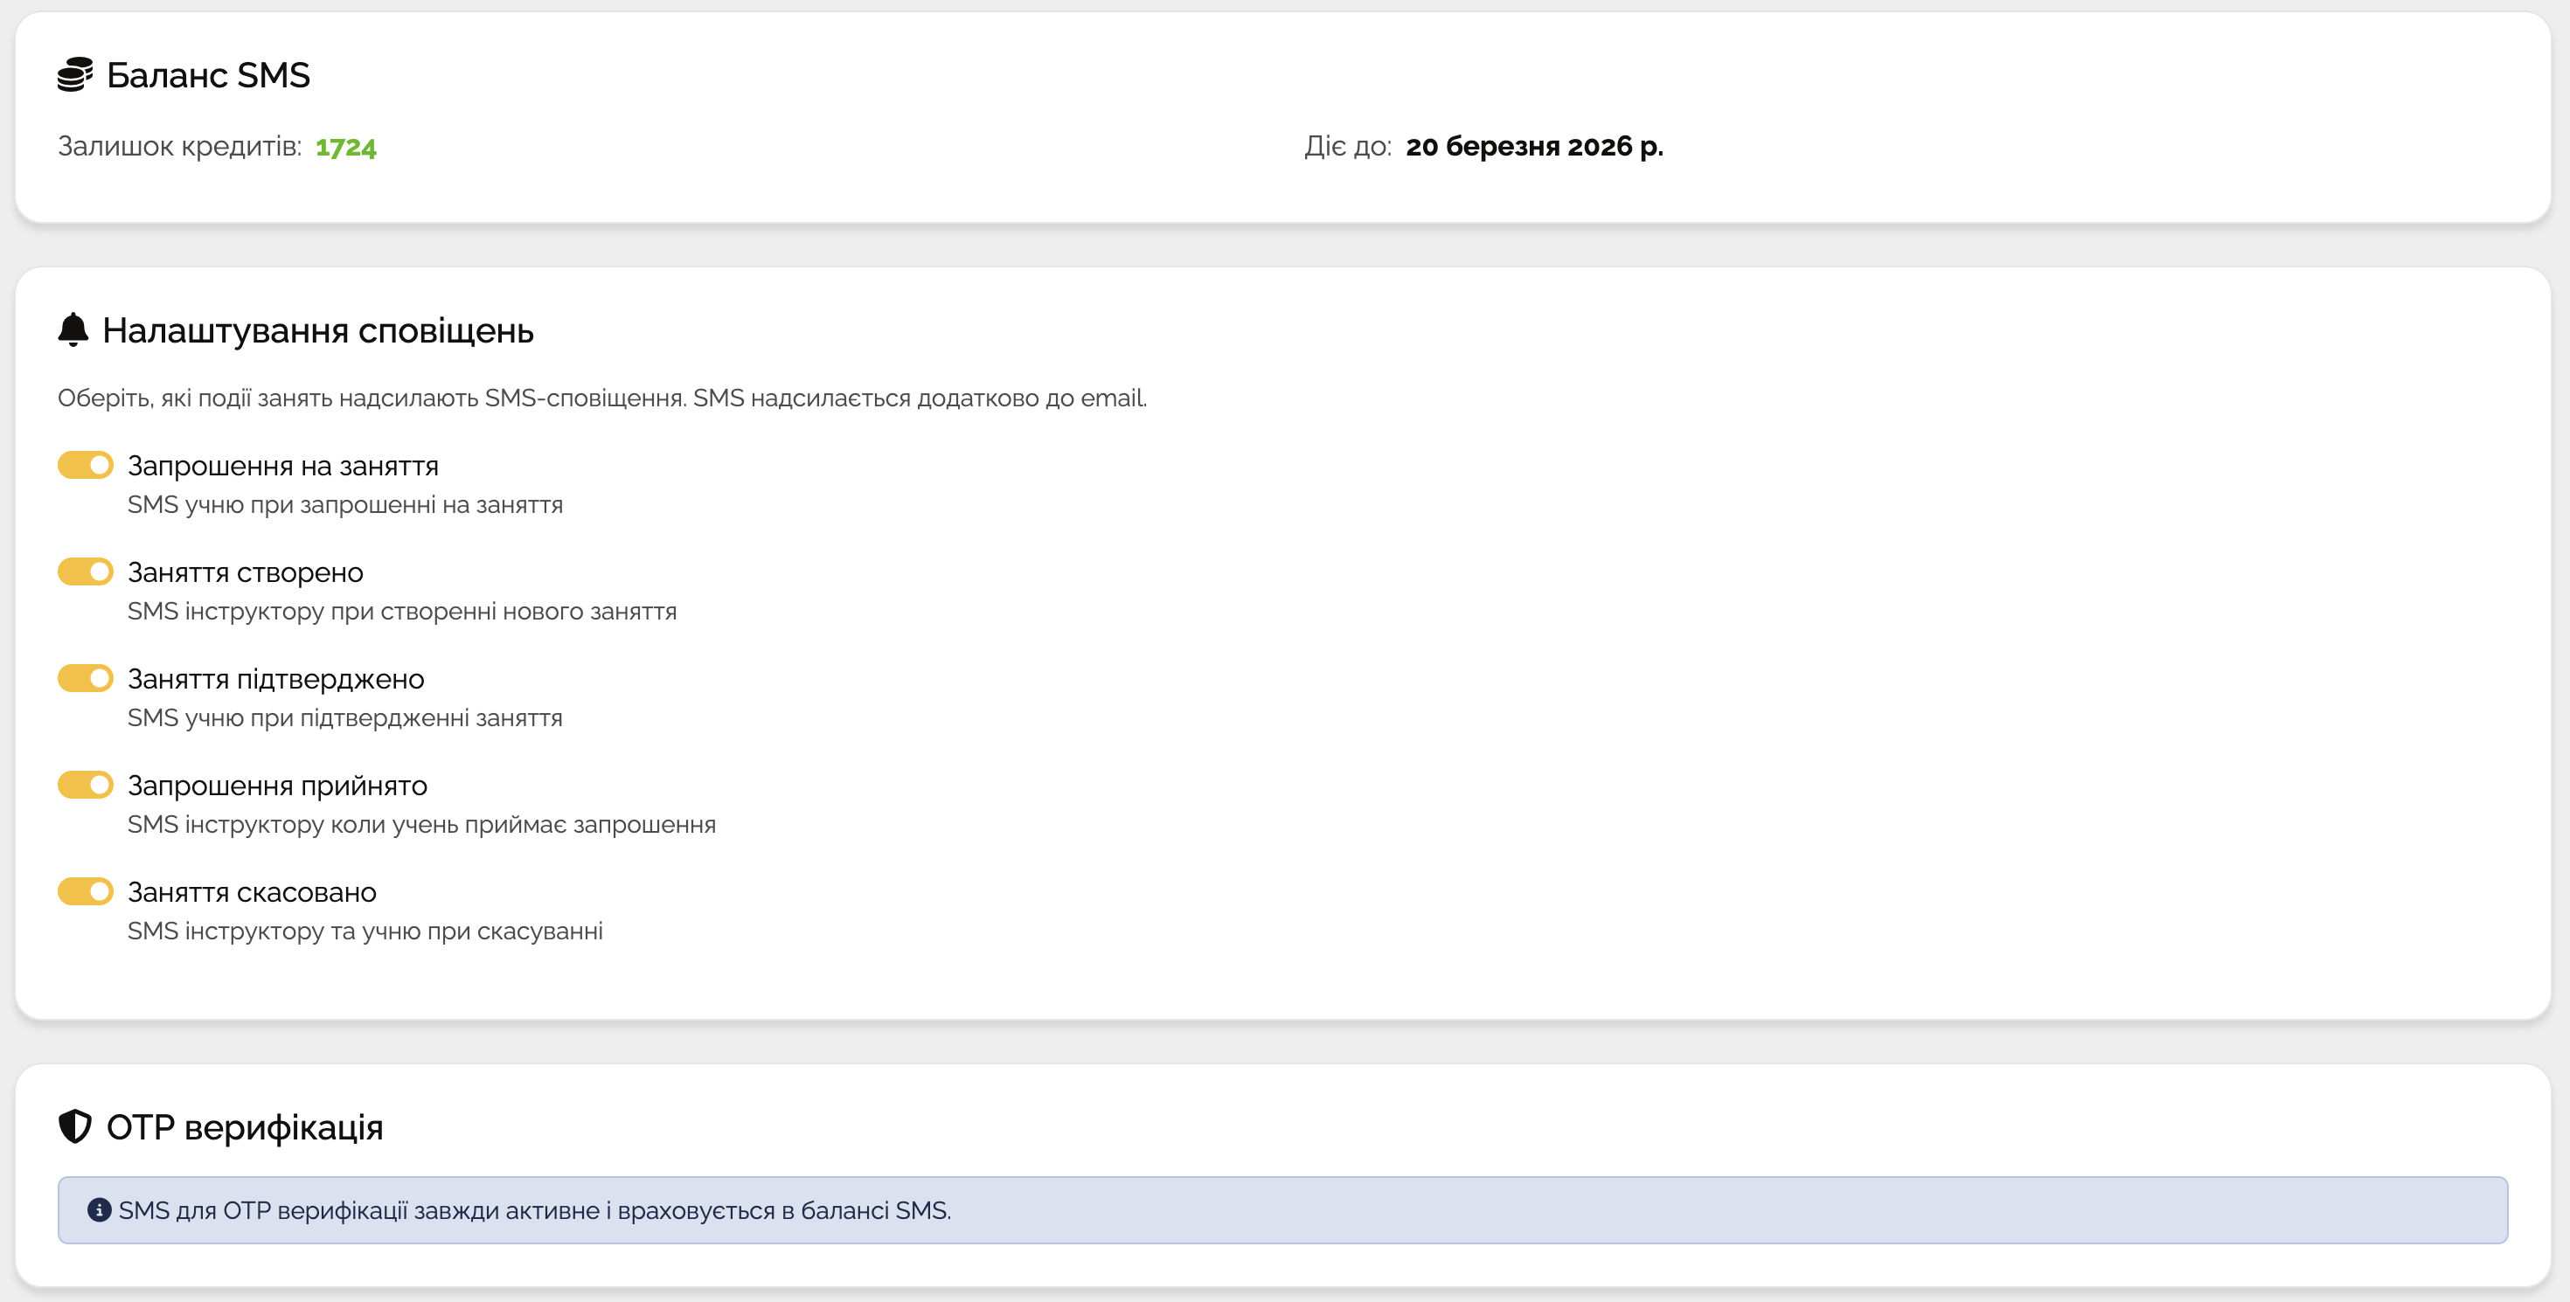Click the Запрошення на заняття label
The height and width of the screenshot is (1302, 2570).
tap(282, 466)
